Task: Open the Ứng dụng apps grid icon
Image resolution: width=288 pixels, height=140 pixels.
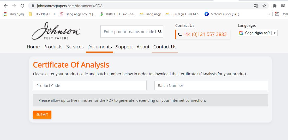Action: tap(5, 14)
